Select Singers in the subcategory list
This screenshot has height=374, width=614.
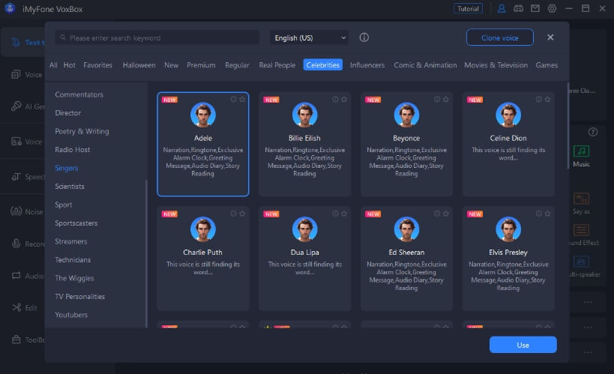pyautogui.click(x=67, y=168)
